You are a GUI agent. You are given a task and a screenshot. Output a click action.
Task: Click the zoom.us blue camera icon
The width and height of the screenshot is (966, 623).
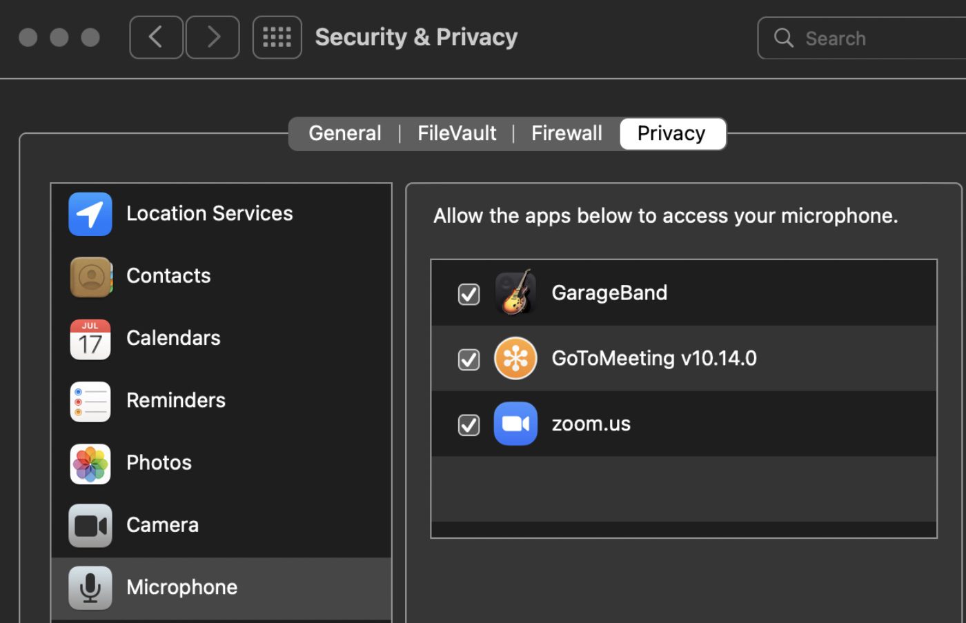[515, 424]
